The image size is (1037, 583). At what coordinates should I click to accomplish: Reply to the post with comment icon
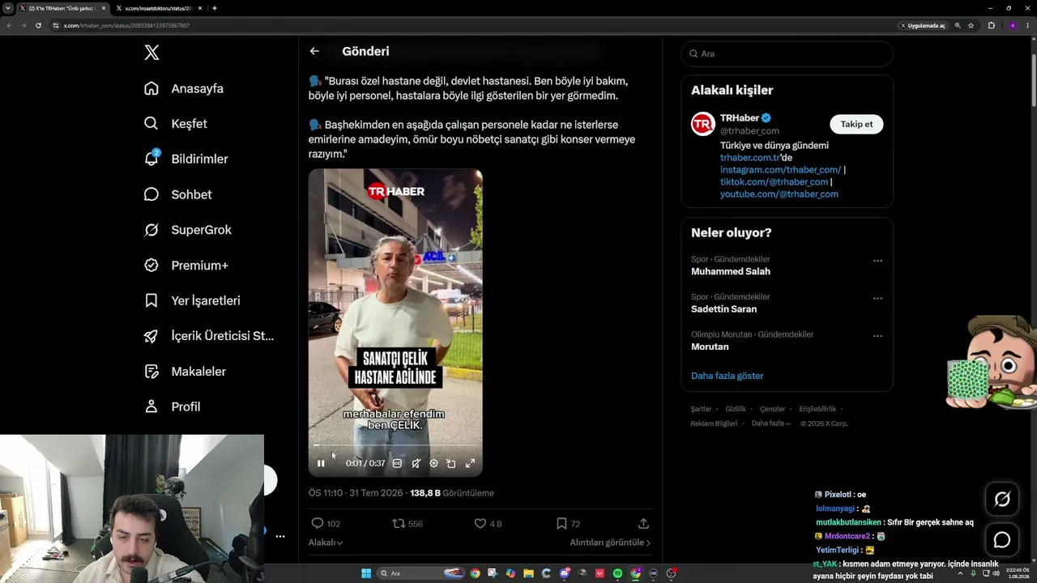(318, 524)
